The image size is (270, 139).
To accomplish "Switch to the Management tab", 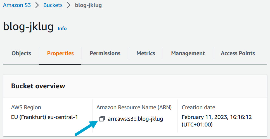I will (x=188, y=53).
